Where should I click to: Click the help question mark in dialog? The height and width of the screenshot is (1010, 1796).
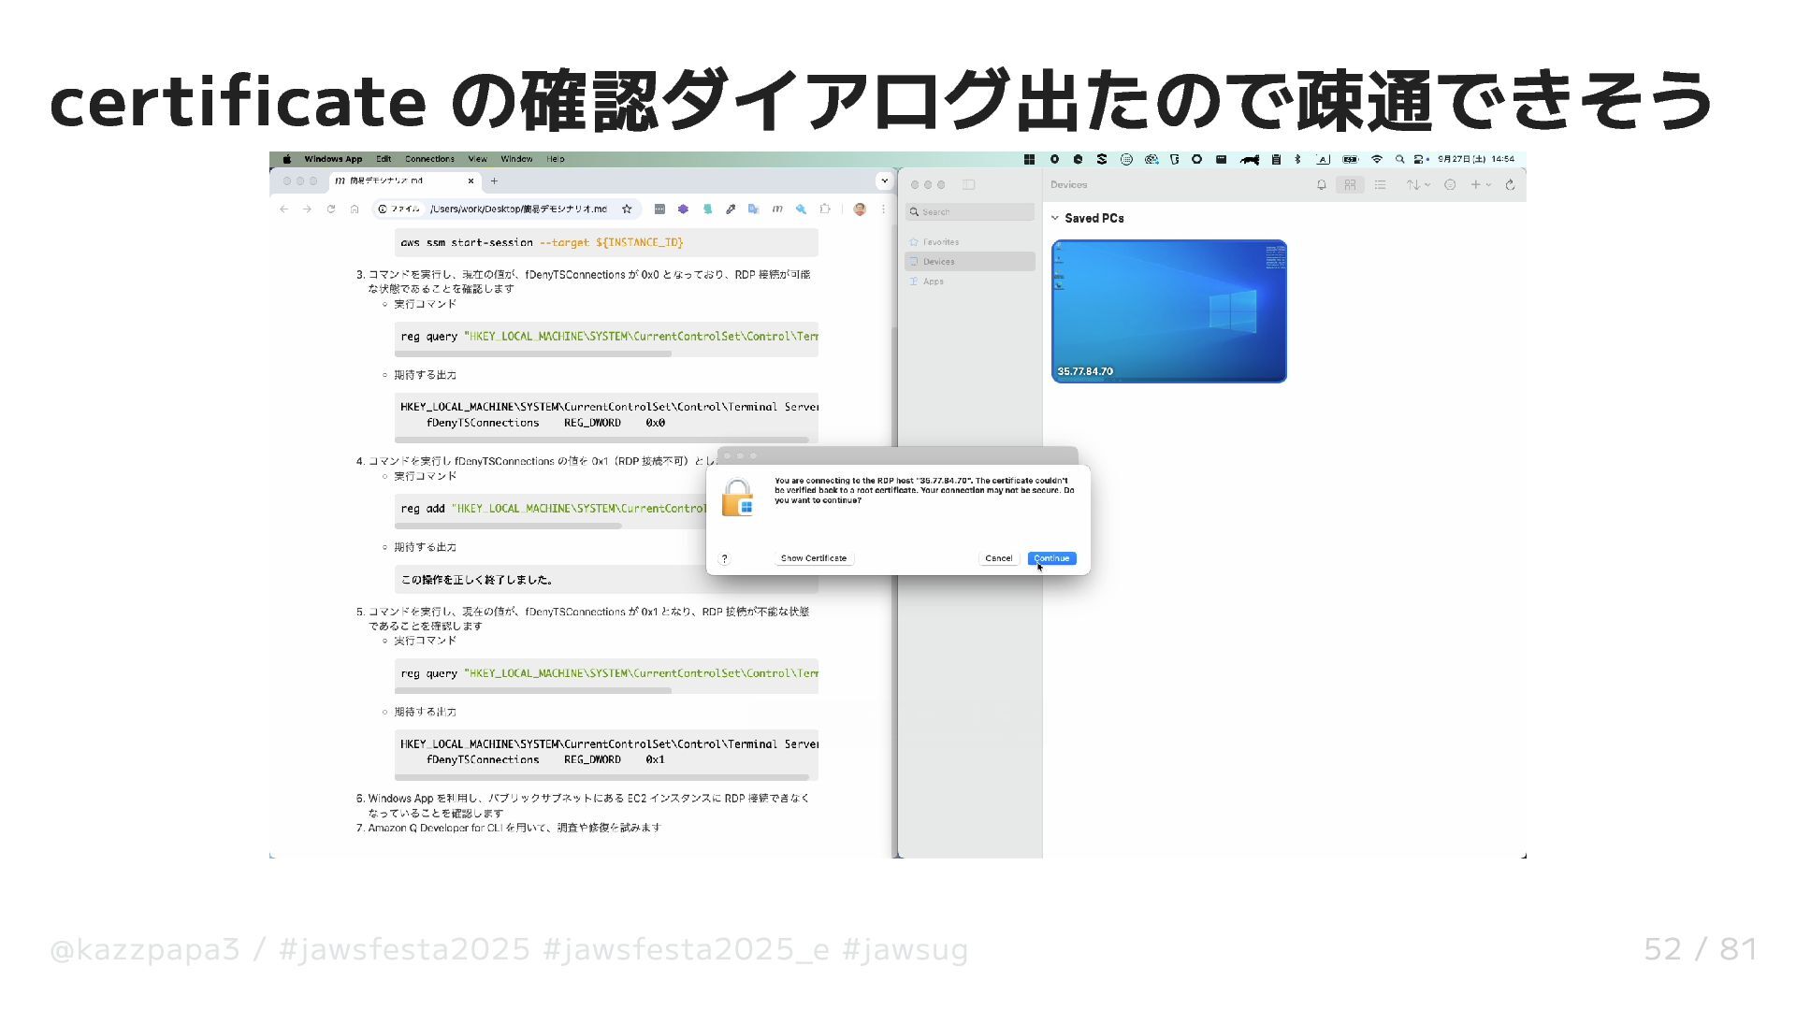(x=724, y=559)
